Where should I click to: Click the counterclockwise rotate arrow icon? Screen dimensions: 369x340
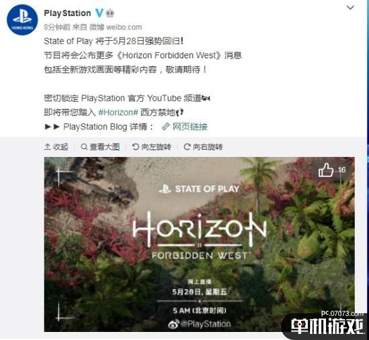pos(136,147)
